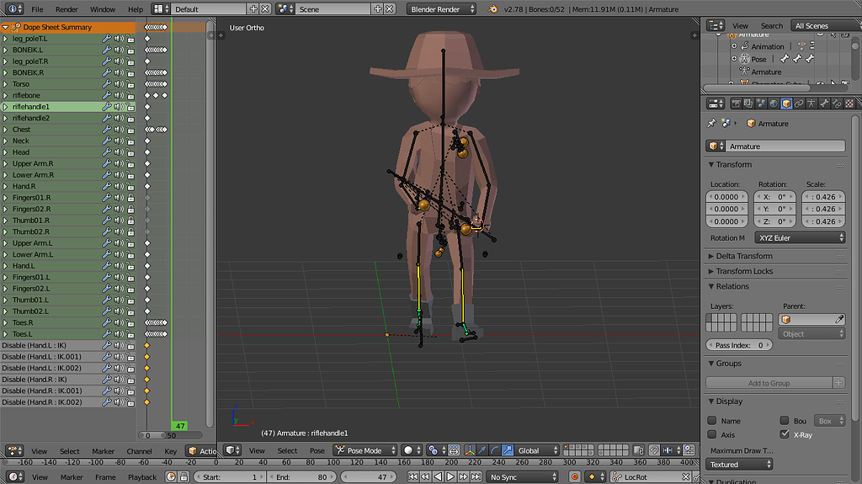Enable the Bounds display checkbox
This screenshot has width=862, height=484.
785,421
